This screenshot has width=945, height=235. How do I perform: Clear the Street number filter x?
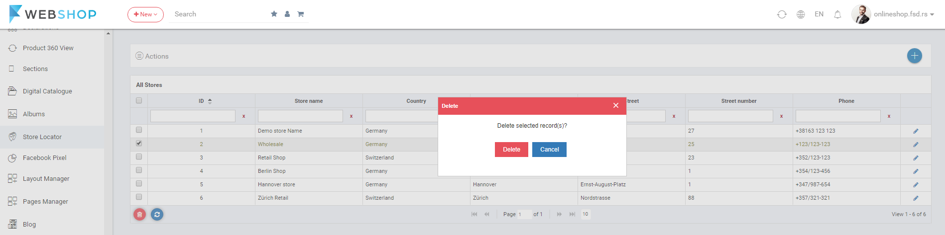pyautogui.click(x=781, y=116)
